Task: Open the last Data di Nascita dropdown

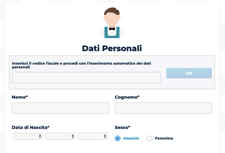Action: pyautogui.click(x=93, y=136)
